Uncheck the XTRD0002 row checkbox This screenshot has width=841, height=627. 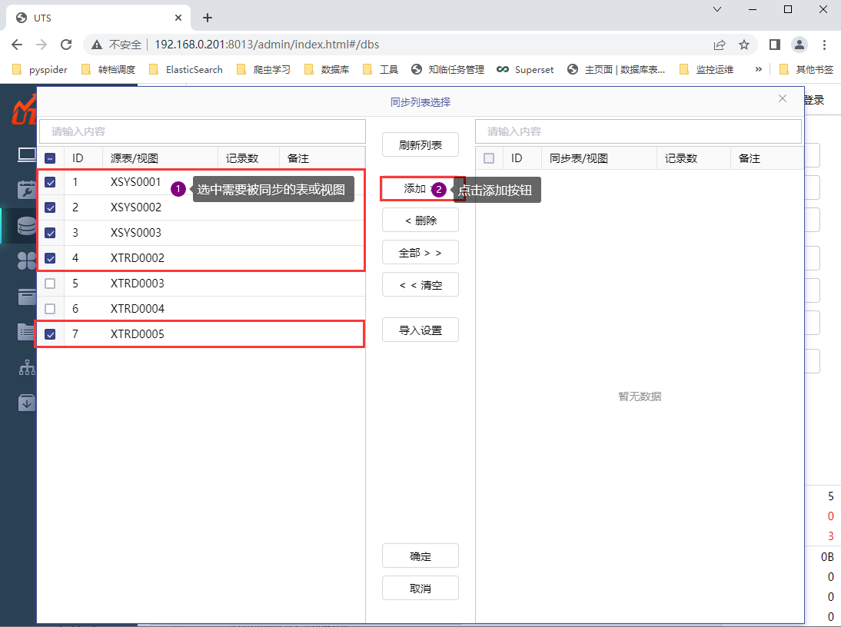pos(50,258)
